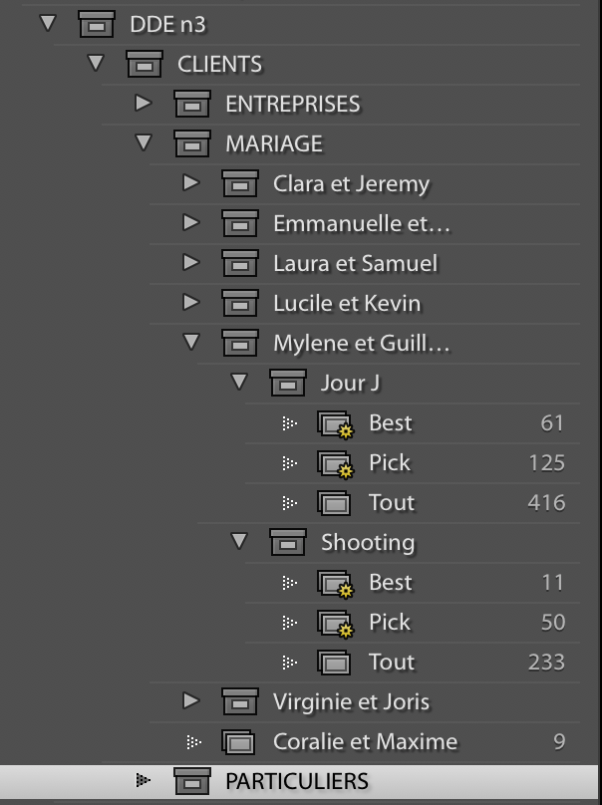Click the Clara et Jeremy set icon
This screenshot has height=805, width=602.
point(240,183)
